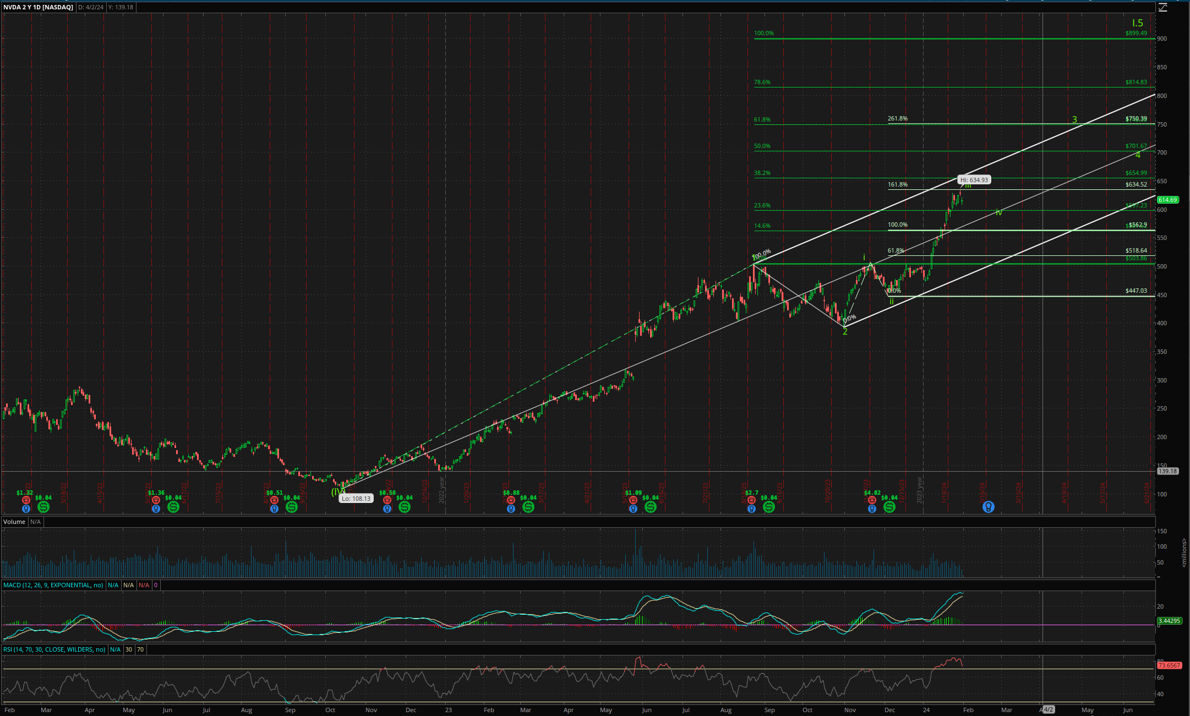Click the Hi: 634.93 price bubble
This screenshot has height=716, width=1190.
[x=974, y=180]
